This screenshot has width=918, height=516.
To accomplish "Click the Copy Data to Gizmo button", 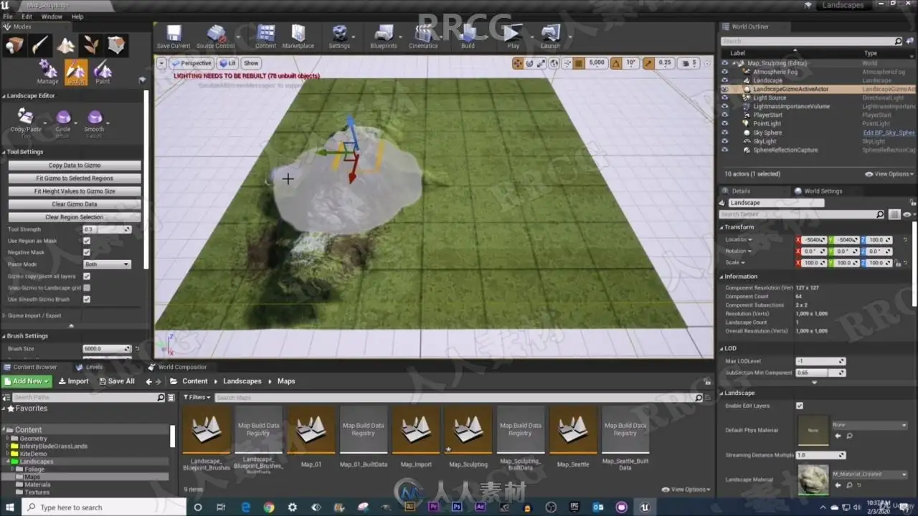I will (75, 166).
